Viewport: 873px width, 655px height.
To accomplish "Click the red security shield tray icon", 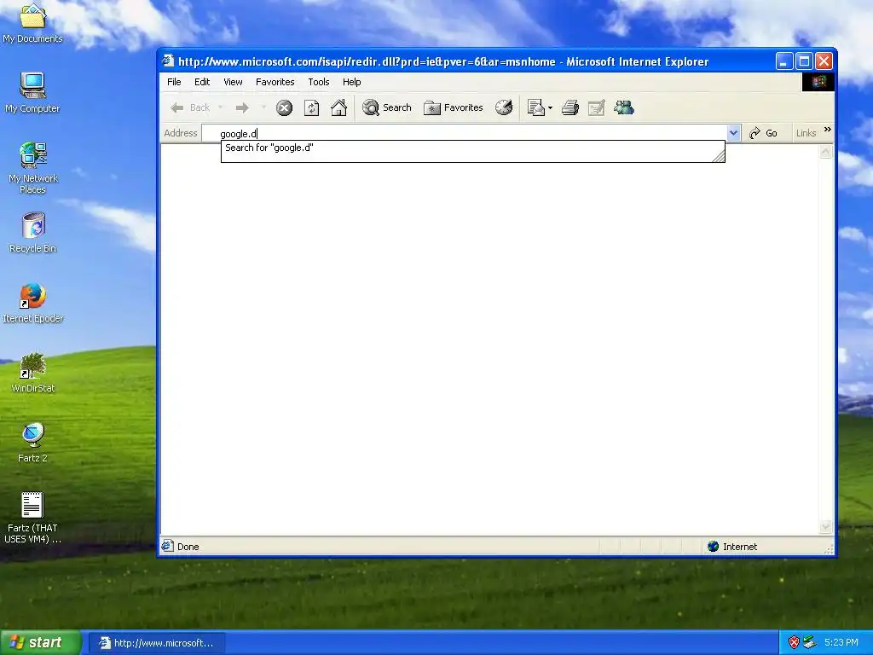I will point(794,642).
